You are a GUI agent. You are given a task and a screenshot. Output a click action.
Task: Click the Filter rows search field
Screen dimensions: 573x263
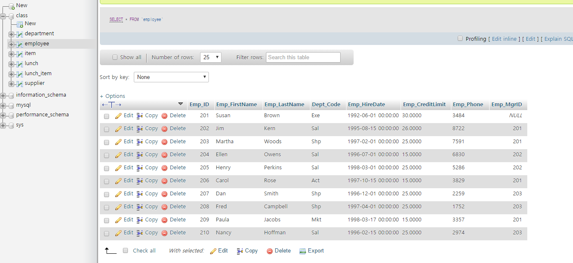(x=303, y=57)
